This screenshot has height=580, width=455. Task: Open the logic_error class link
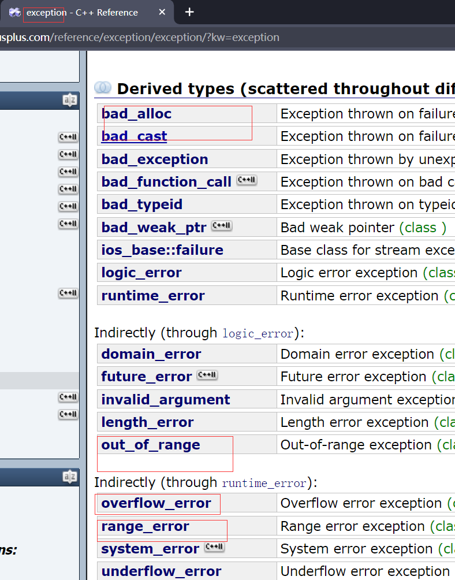pyautogui.click(x=141, y=273)
